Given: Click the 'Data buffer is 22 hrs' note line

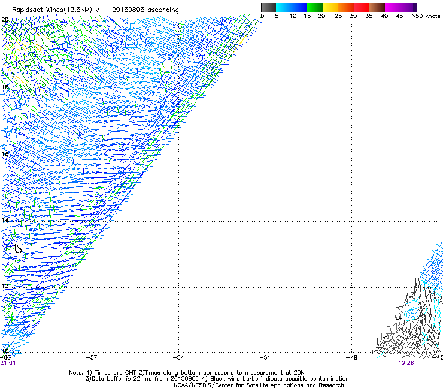Looking at the screenshot, I should click(217, 379).
